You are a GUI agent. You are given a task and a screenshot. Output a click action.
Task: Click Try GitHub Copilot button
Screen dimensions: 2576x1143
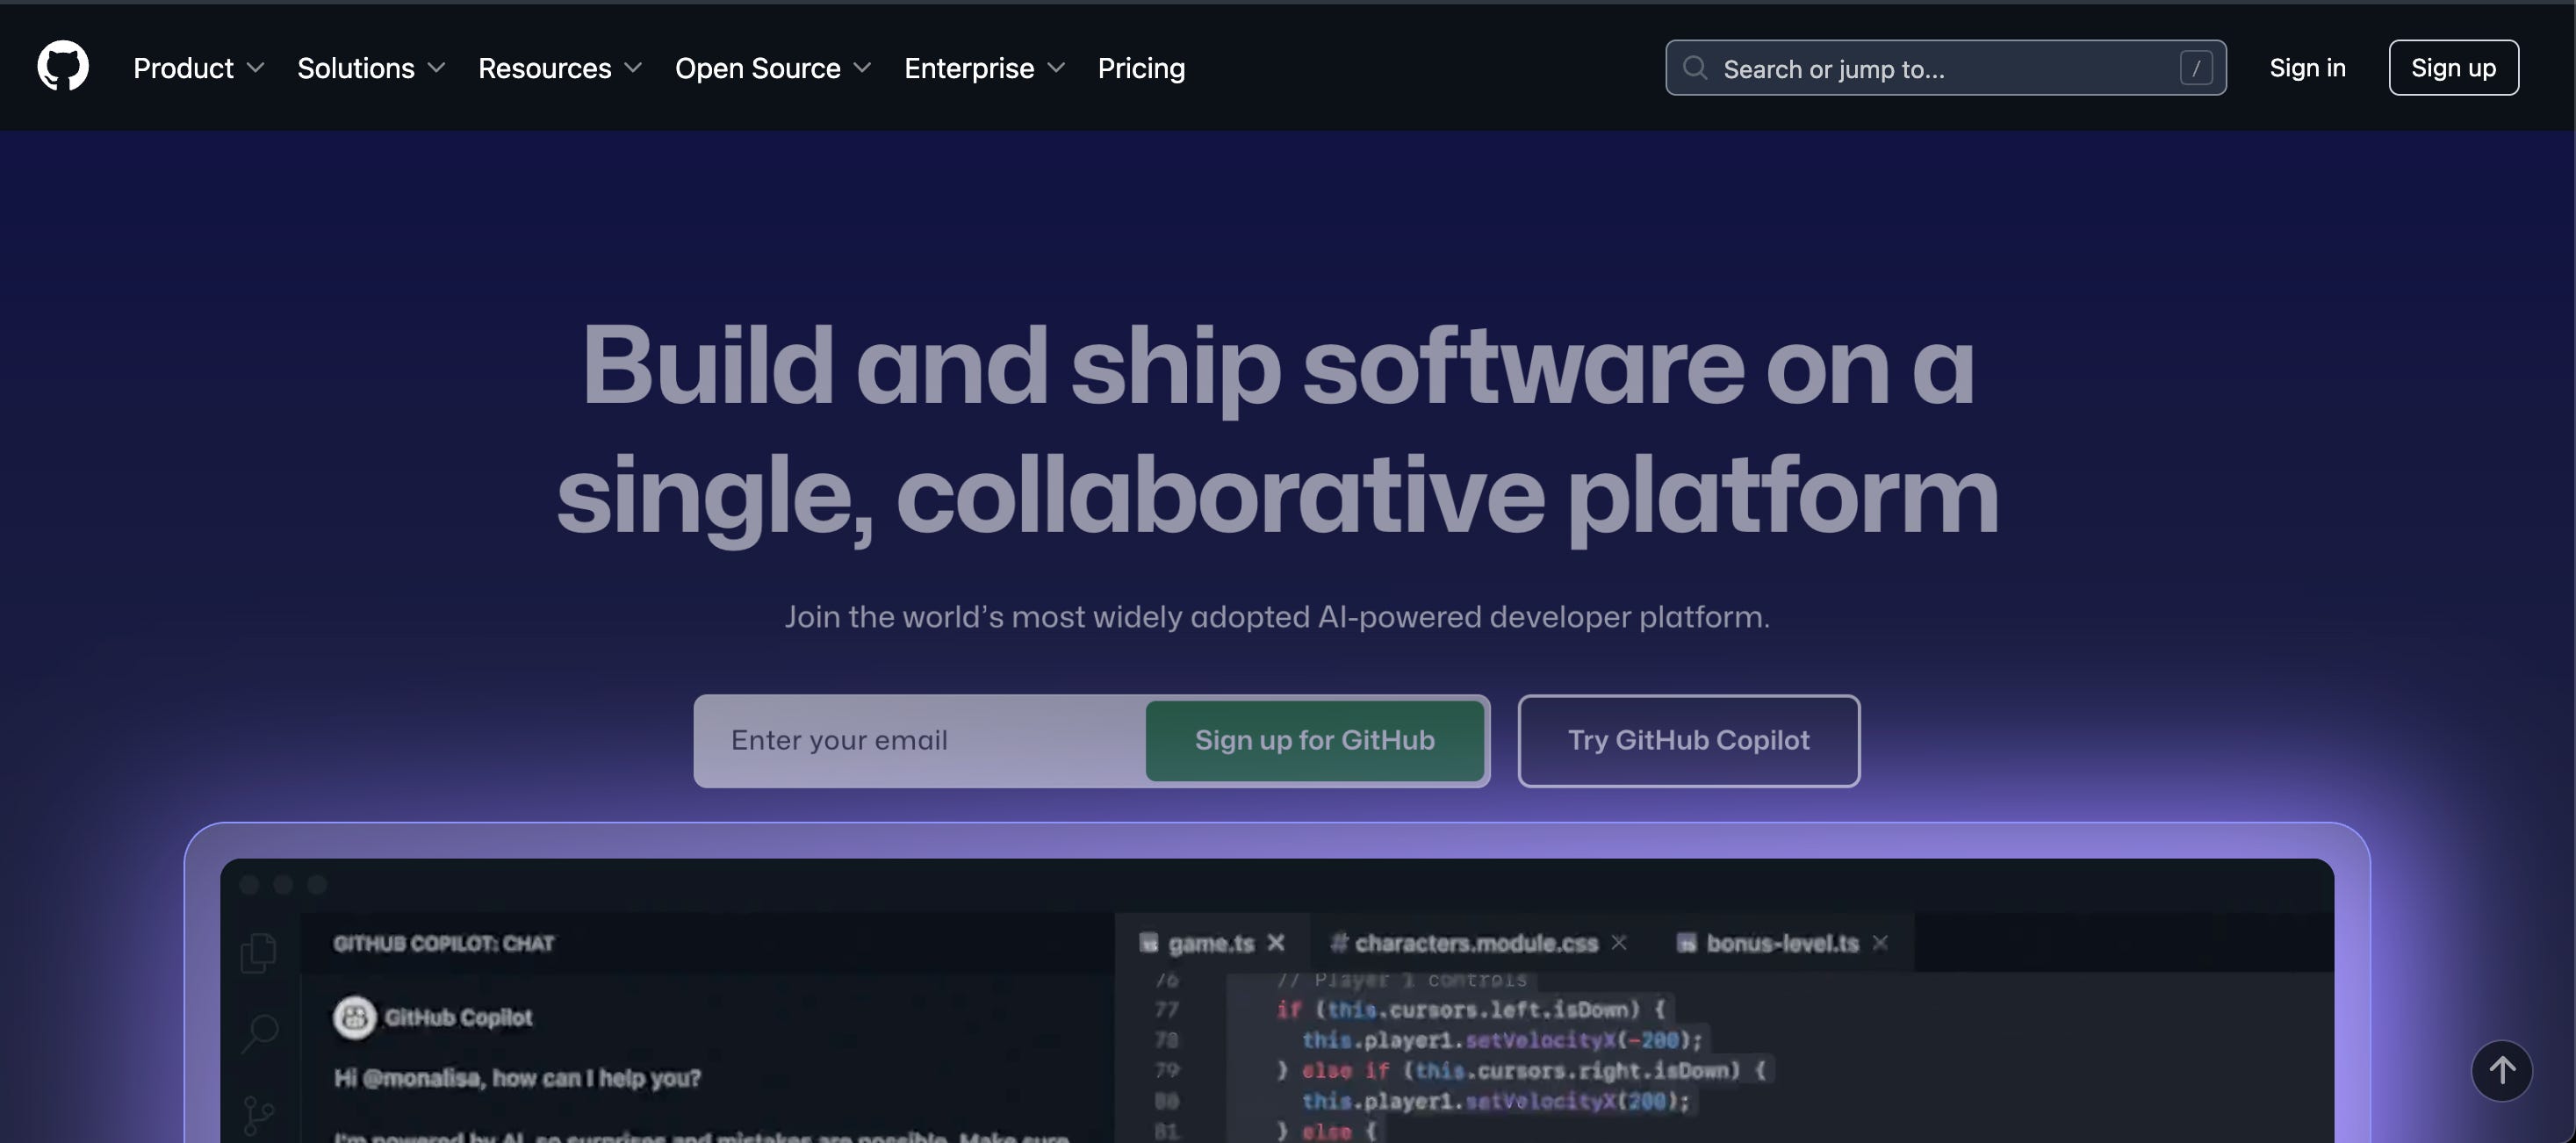[1688, 740]
